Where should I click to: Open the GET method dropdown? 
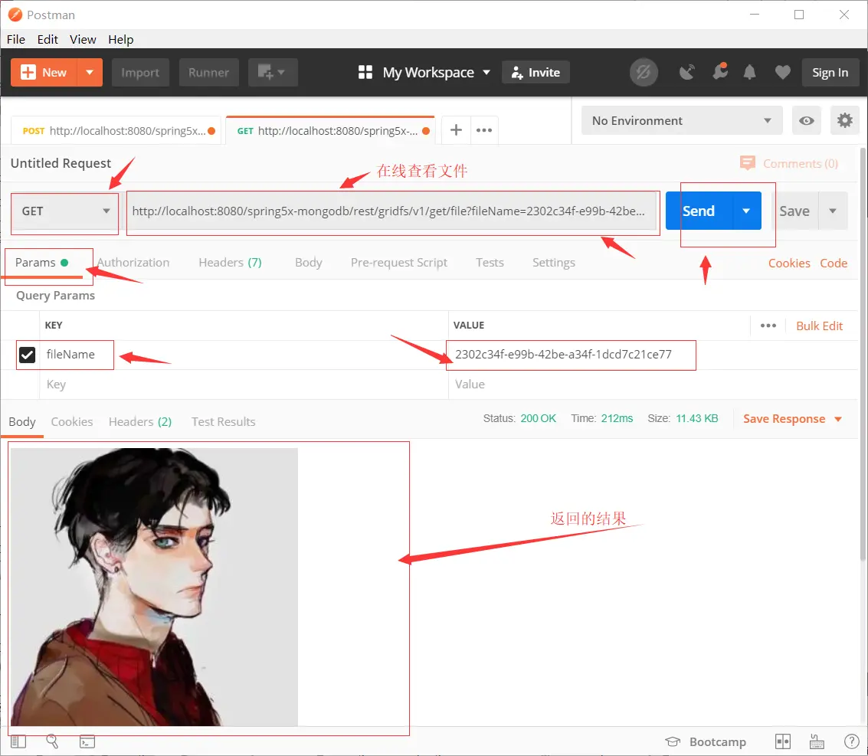(x=65, y=211)
